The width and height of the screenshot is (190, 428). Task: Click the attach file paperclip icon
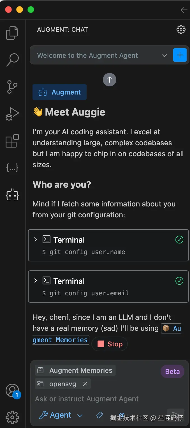point(99,415)
